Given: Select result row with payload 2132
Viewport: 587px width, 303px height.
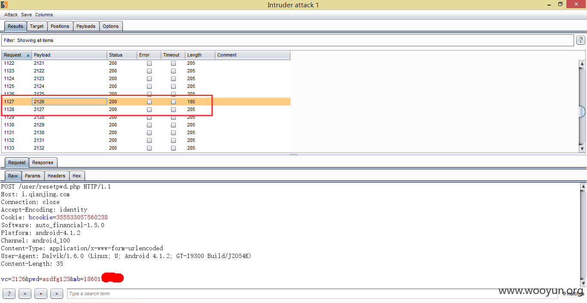Looking at the screenshot, I should [146, 148].
